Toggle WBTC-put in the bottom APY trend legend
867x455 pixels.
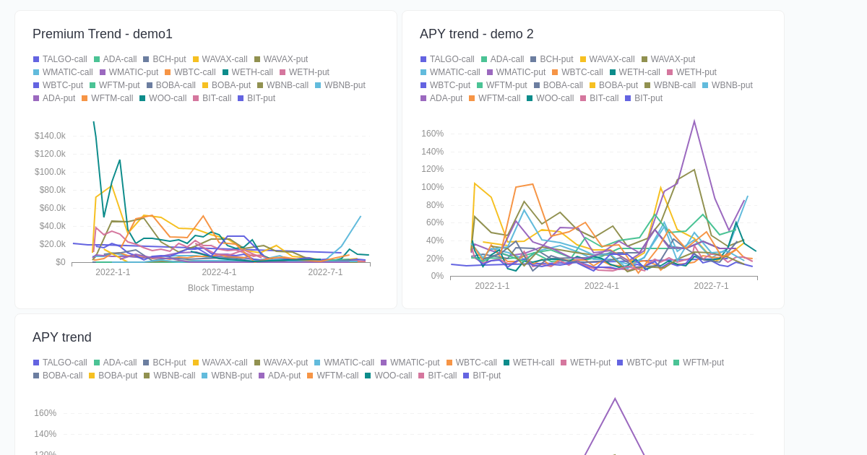tap(621, 362)
